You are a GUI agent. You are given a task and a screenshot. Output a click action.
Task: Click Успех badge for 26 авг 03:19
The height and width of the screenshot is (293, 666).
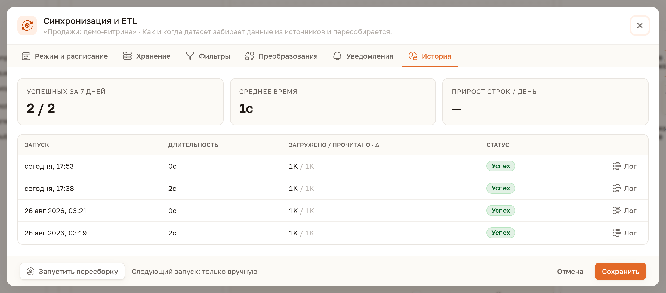click(x=501, y=233)
